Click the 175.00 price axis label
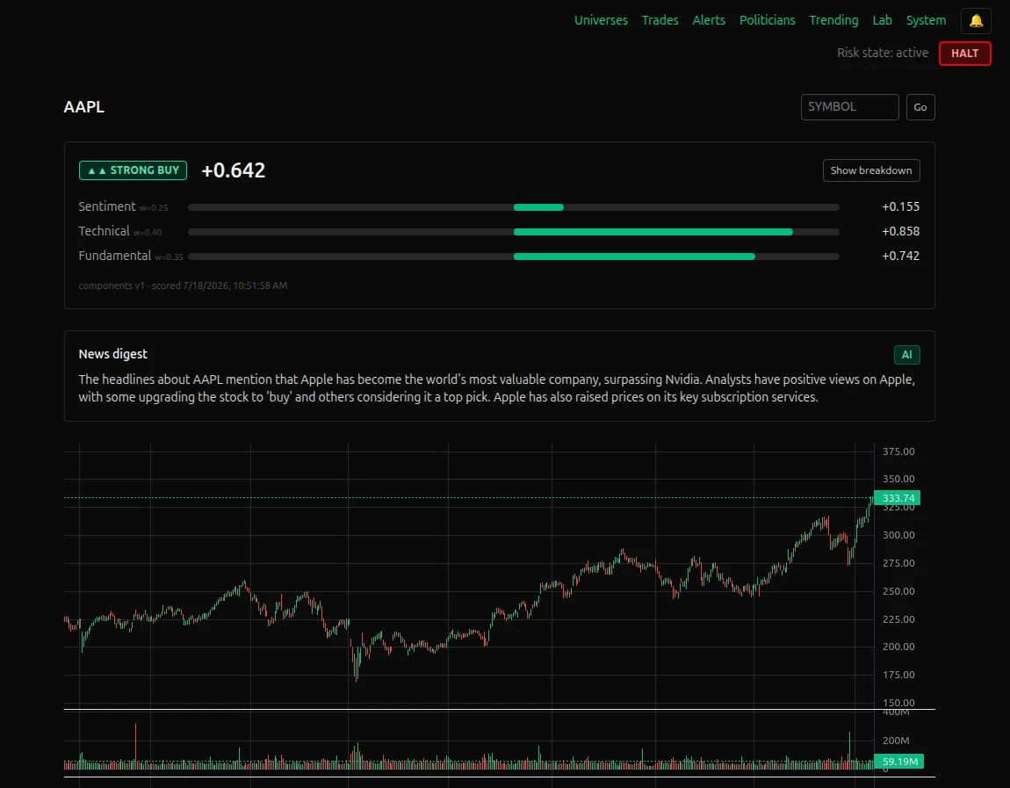The height and width of the screenshot is (788, 1010). 898,675
